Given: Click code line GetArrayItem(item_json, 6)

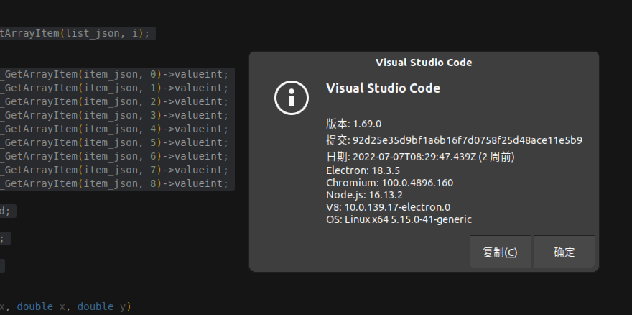Looking at the screenshot, I should 114,156.
